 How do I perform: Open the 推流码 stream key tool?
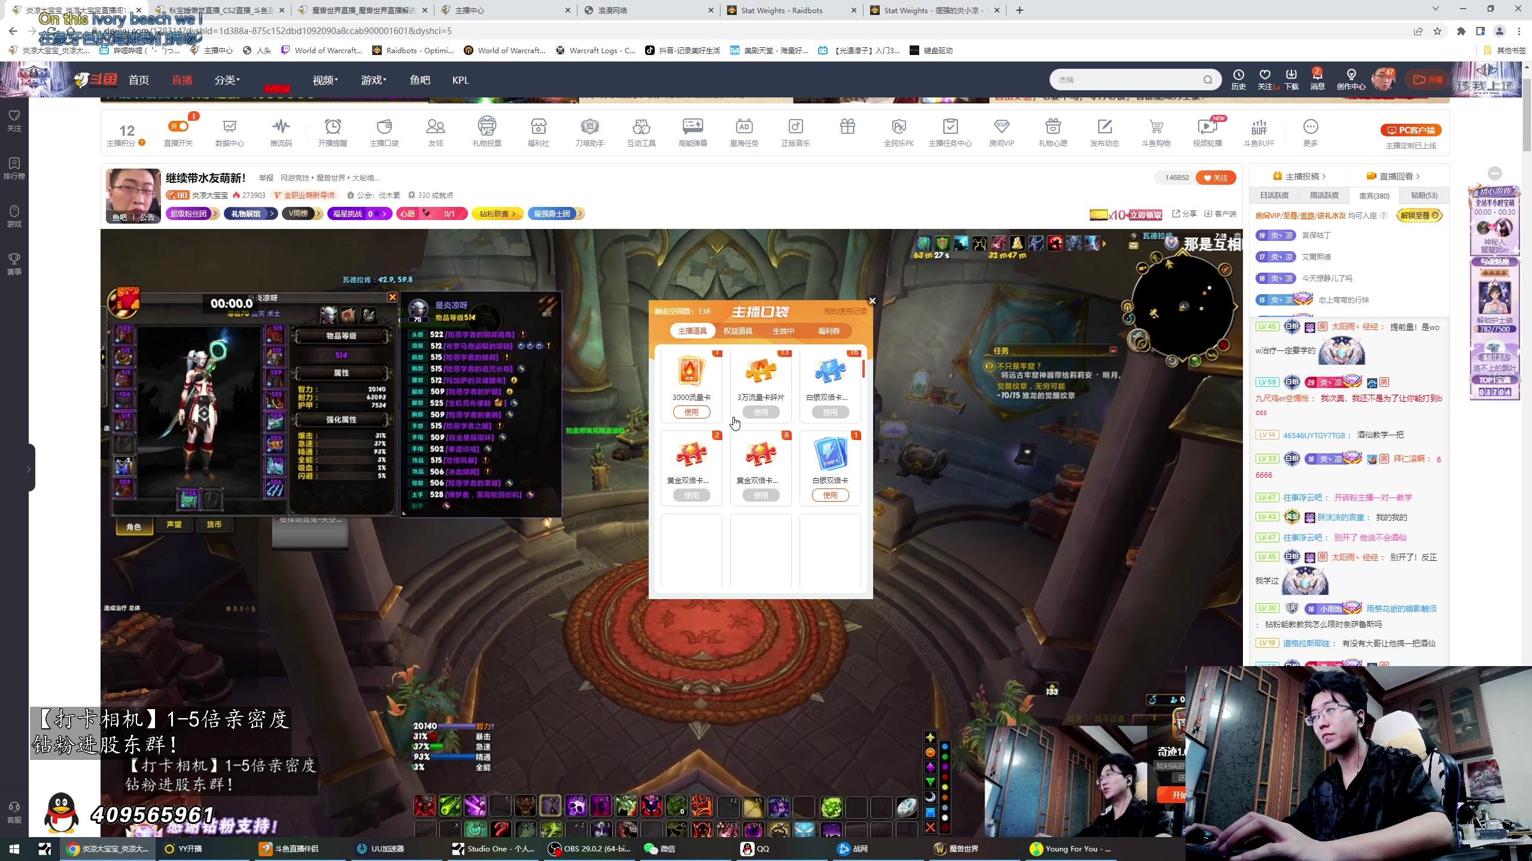click(x=281, y=132)
